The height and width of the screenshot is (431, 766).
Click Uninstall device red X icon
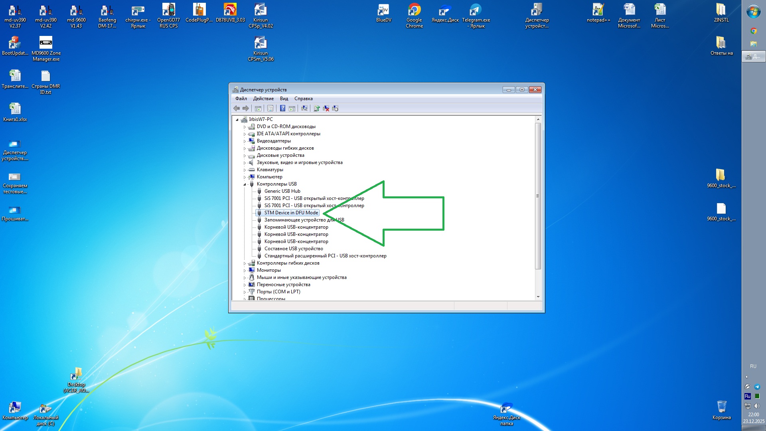326,109
